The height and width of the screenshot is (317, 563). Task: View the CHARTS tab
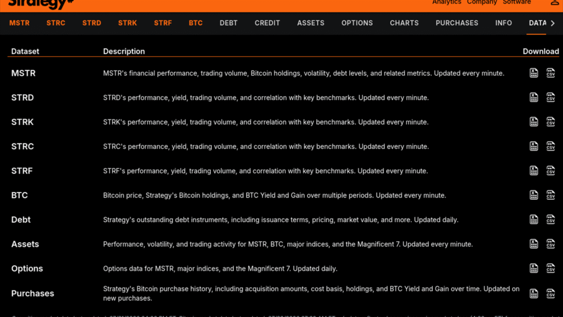pos(404,23)
